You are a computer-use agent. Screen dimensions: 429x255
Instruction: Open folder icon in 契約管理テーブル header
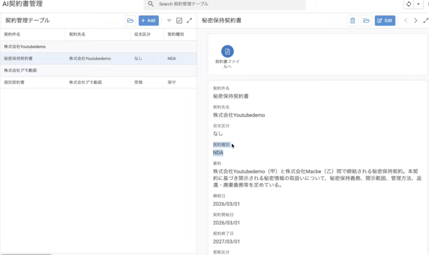coord(130,20)
